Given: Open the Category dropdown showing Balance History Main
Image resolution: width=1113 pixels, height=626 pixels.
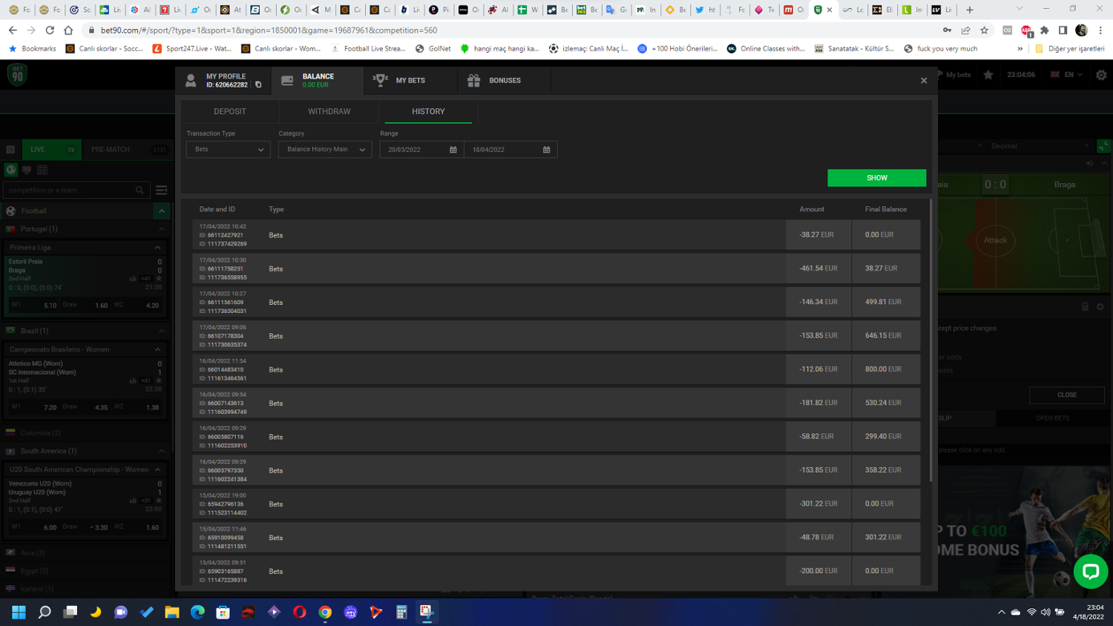Looking at the screenshot, I should pyautogui.click(x=325, y=150).
